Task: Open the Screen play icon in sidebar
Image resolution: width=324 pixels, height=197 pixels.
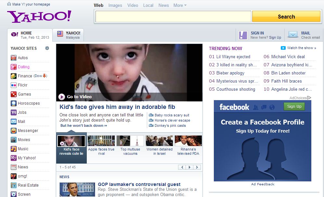Action: pyautogui.click(x=14, y=194)
